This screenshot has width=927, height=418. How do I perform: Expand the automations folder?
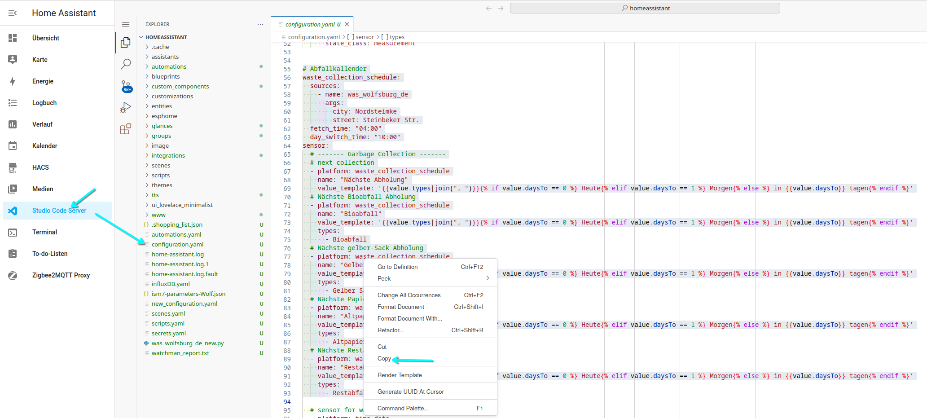pos(169,66)
